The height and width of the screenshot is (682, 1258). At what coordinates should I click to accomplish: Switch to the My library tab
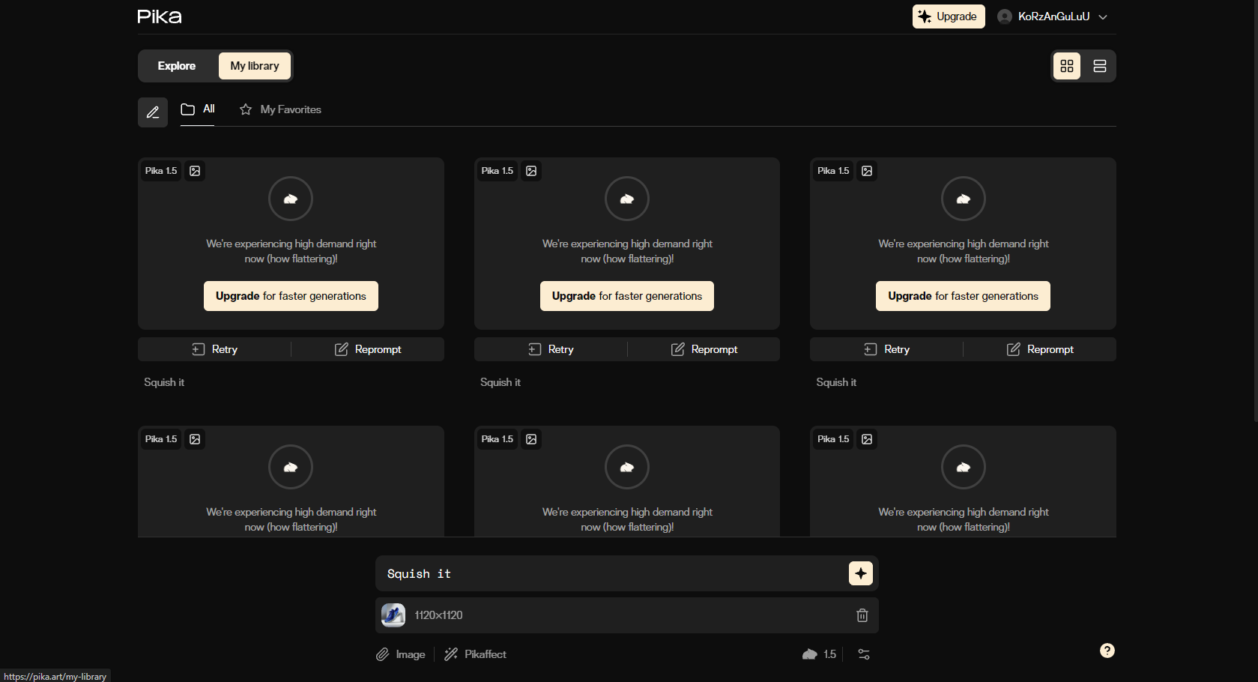coord(255,66)
